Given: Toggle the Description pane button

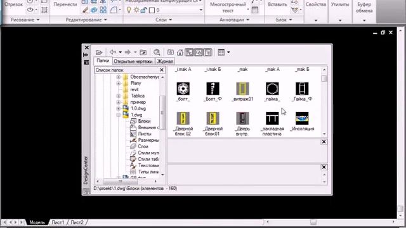Looking at the screenshot, I should click(x=207, y=53).
